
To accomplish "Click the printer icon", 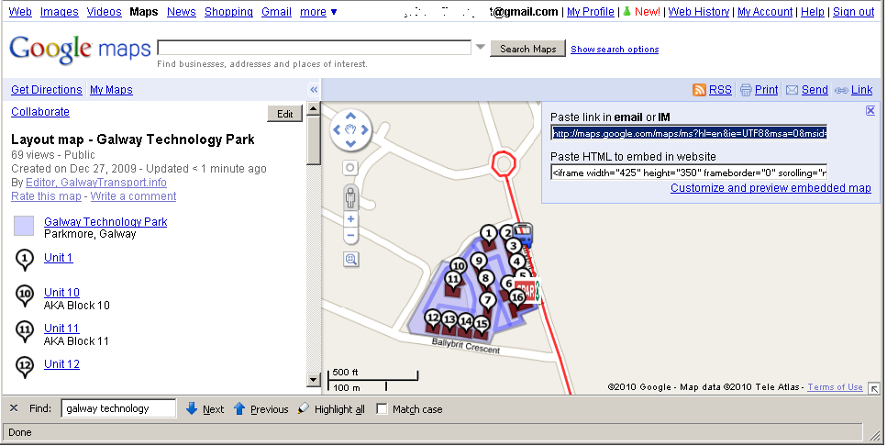I will (746, 89).
